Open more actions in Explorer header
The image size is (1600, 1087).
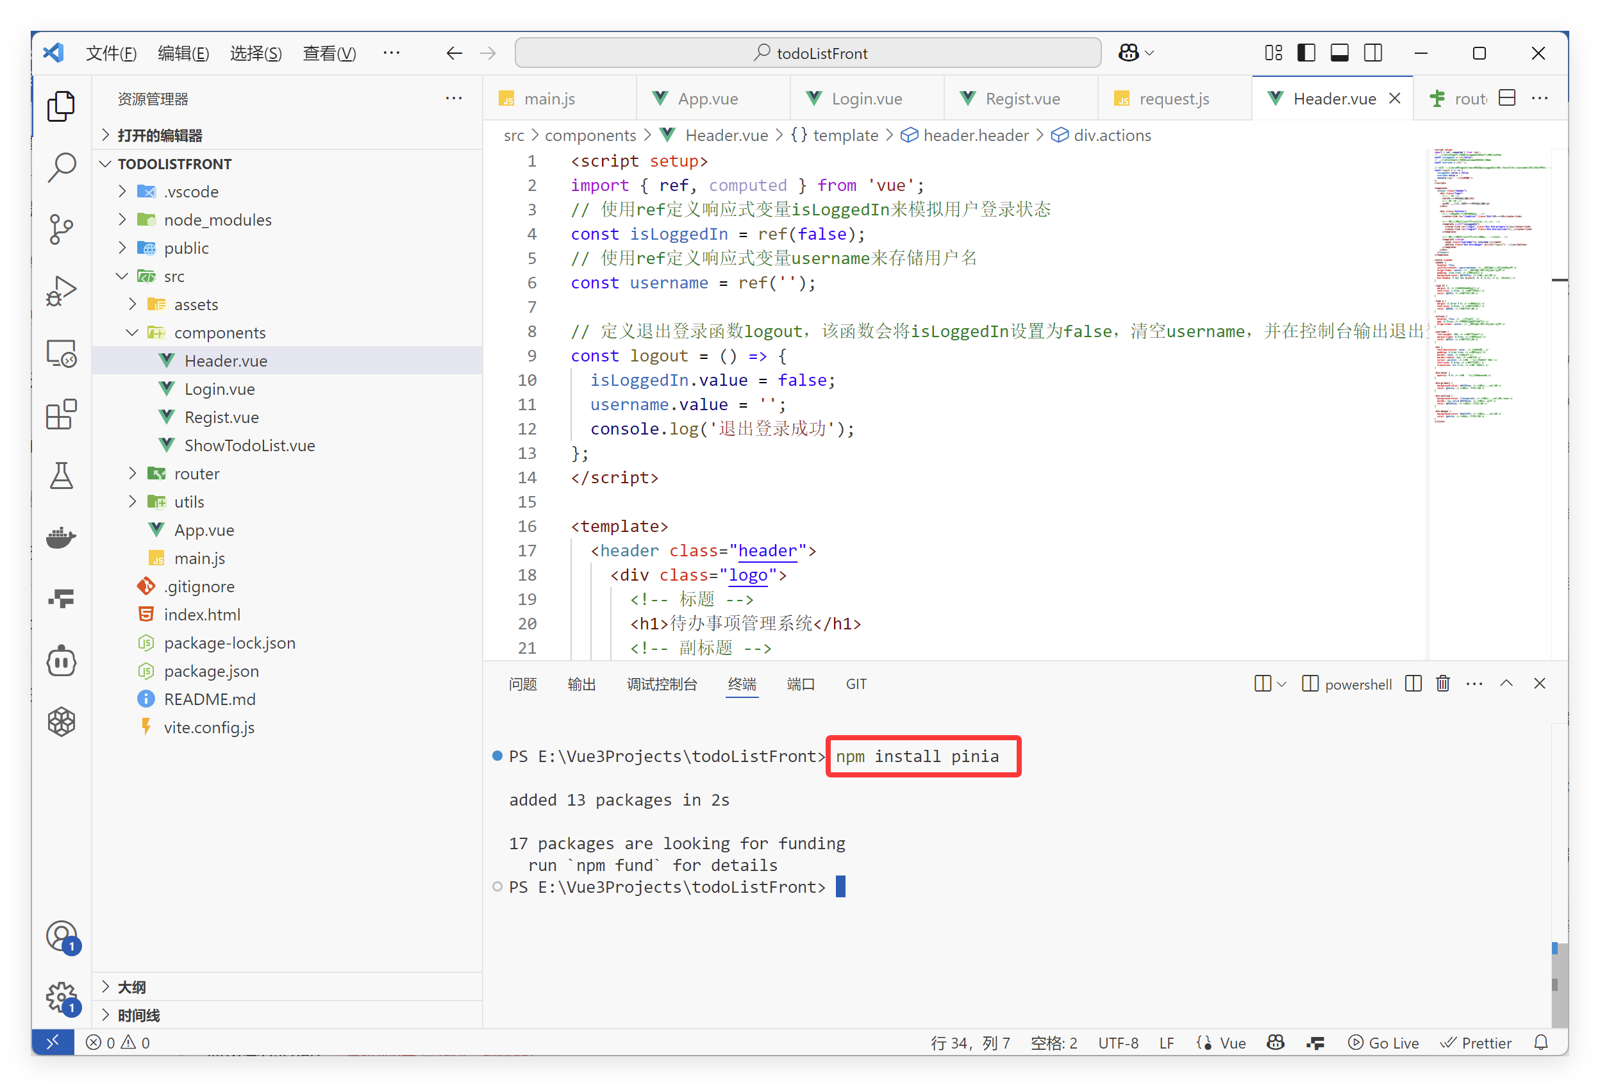pyautogui.click(x=454, y=99)
